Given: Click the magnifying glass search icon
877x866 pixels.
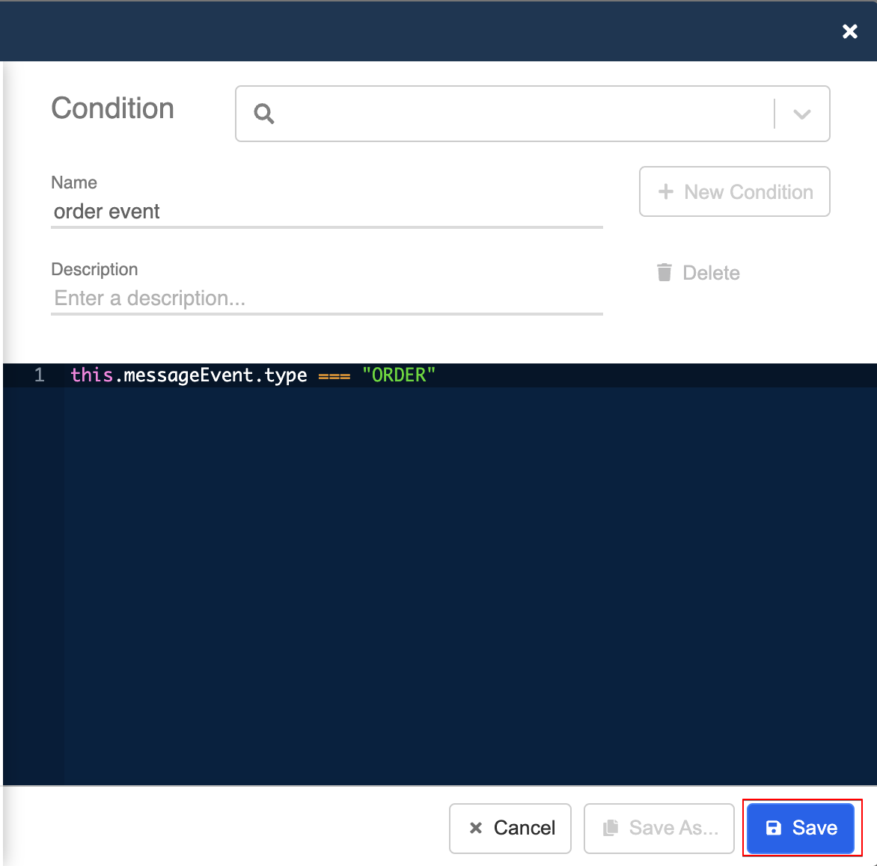Looking at the screenshot, I should tap(263, 114).
